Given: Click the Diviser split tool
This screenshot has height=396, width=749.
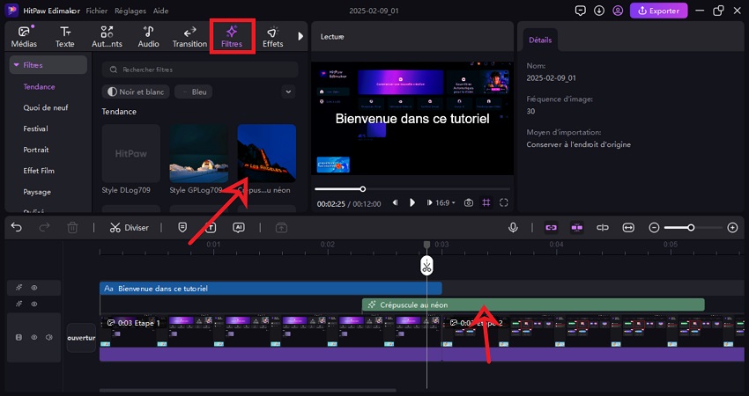Looking at the screenshot, I should click(x=130, y=227).
